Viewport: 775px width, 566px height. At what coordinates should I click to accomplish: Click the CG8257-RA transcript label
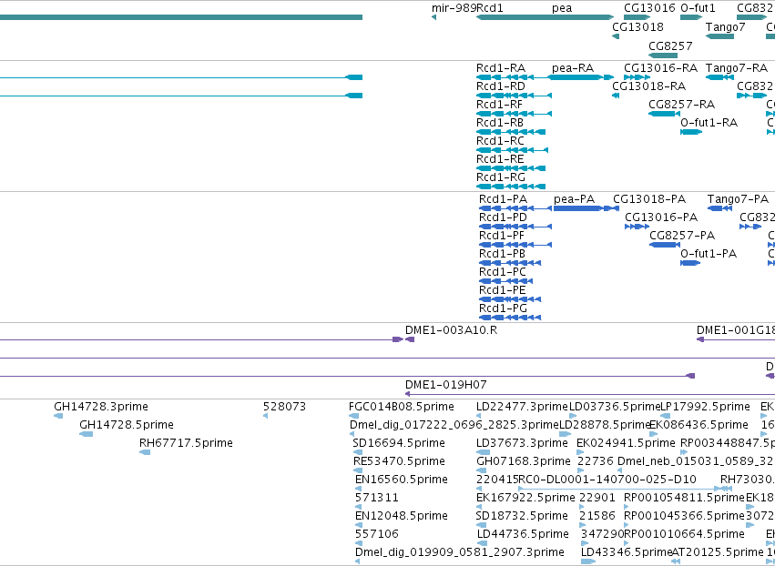[681, 105]
